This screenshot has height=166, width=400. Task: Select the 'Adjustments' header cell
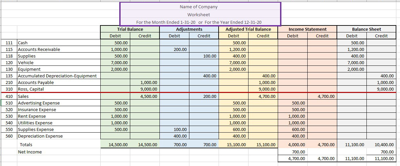pyautogui.click(x=189, y=29)
